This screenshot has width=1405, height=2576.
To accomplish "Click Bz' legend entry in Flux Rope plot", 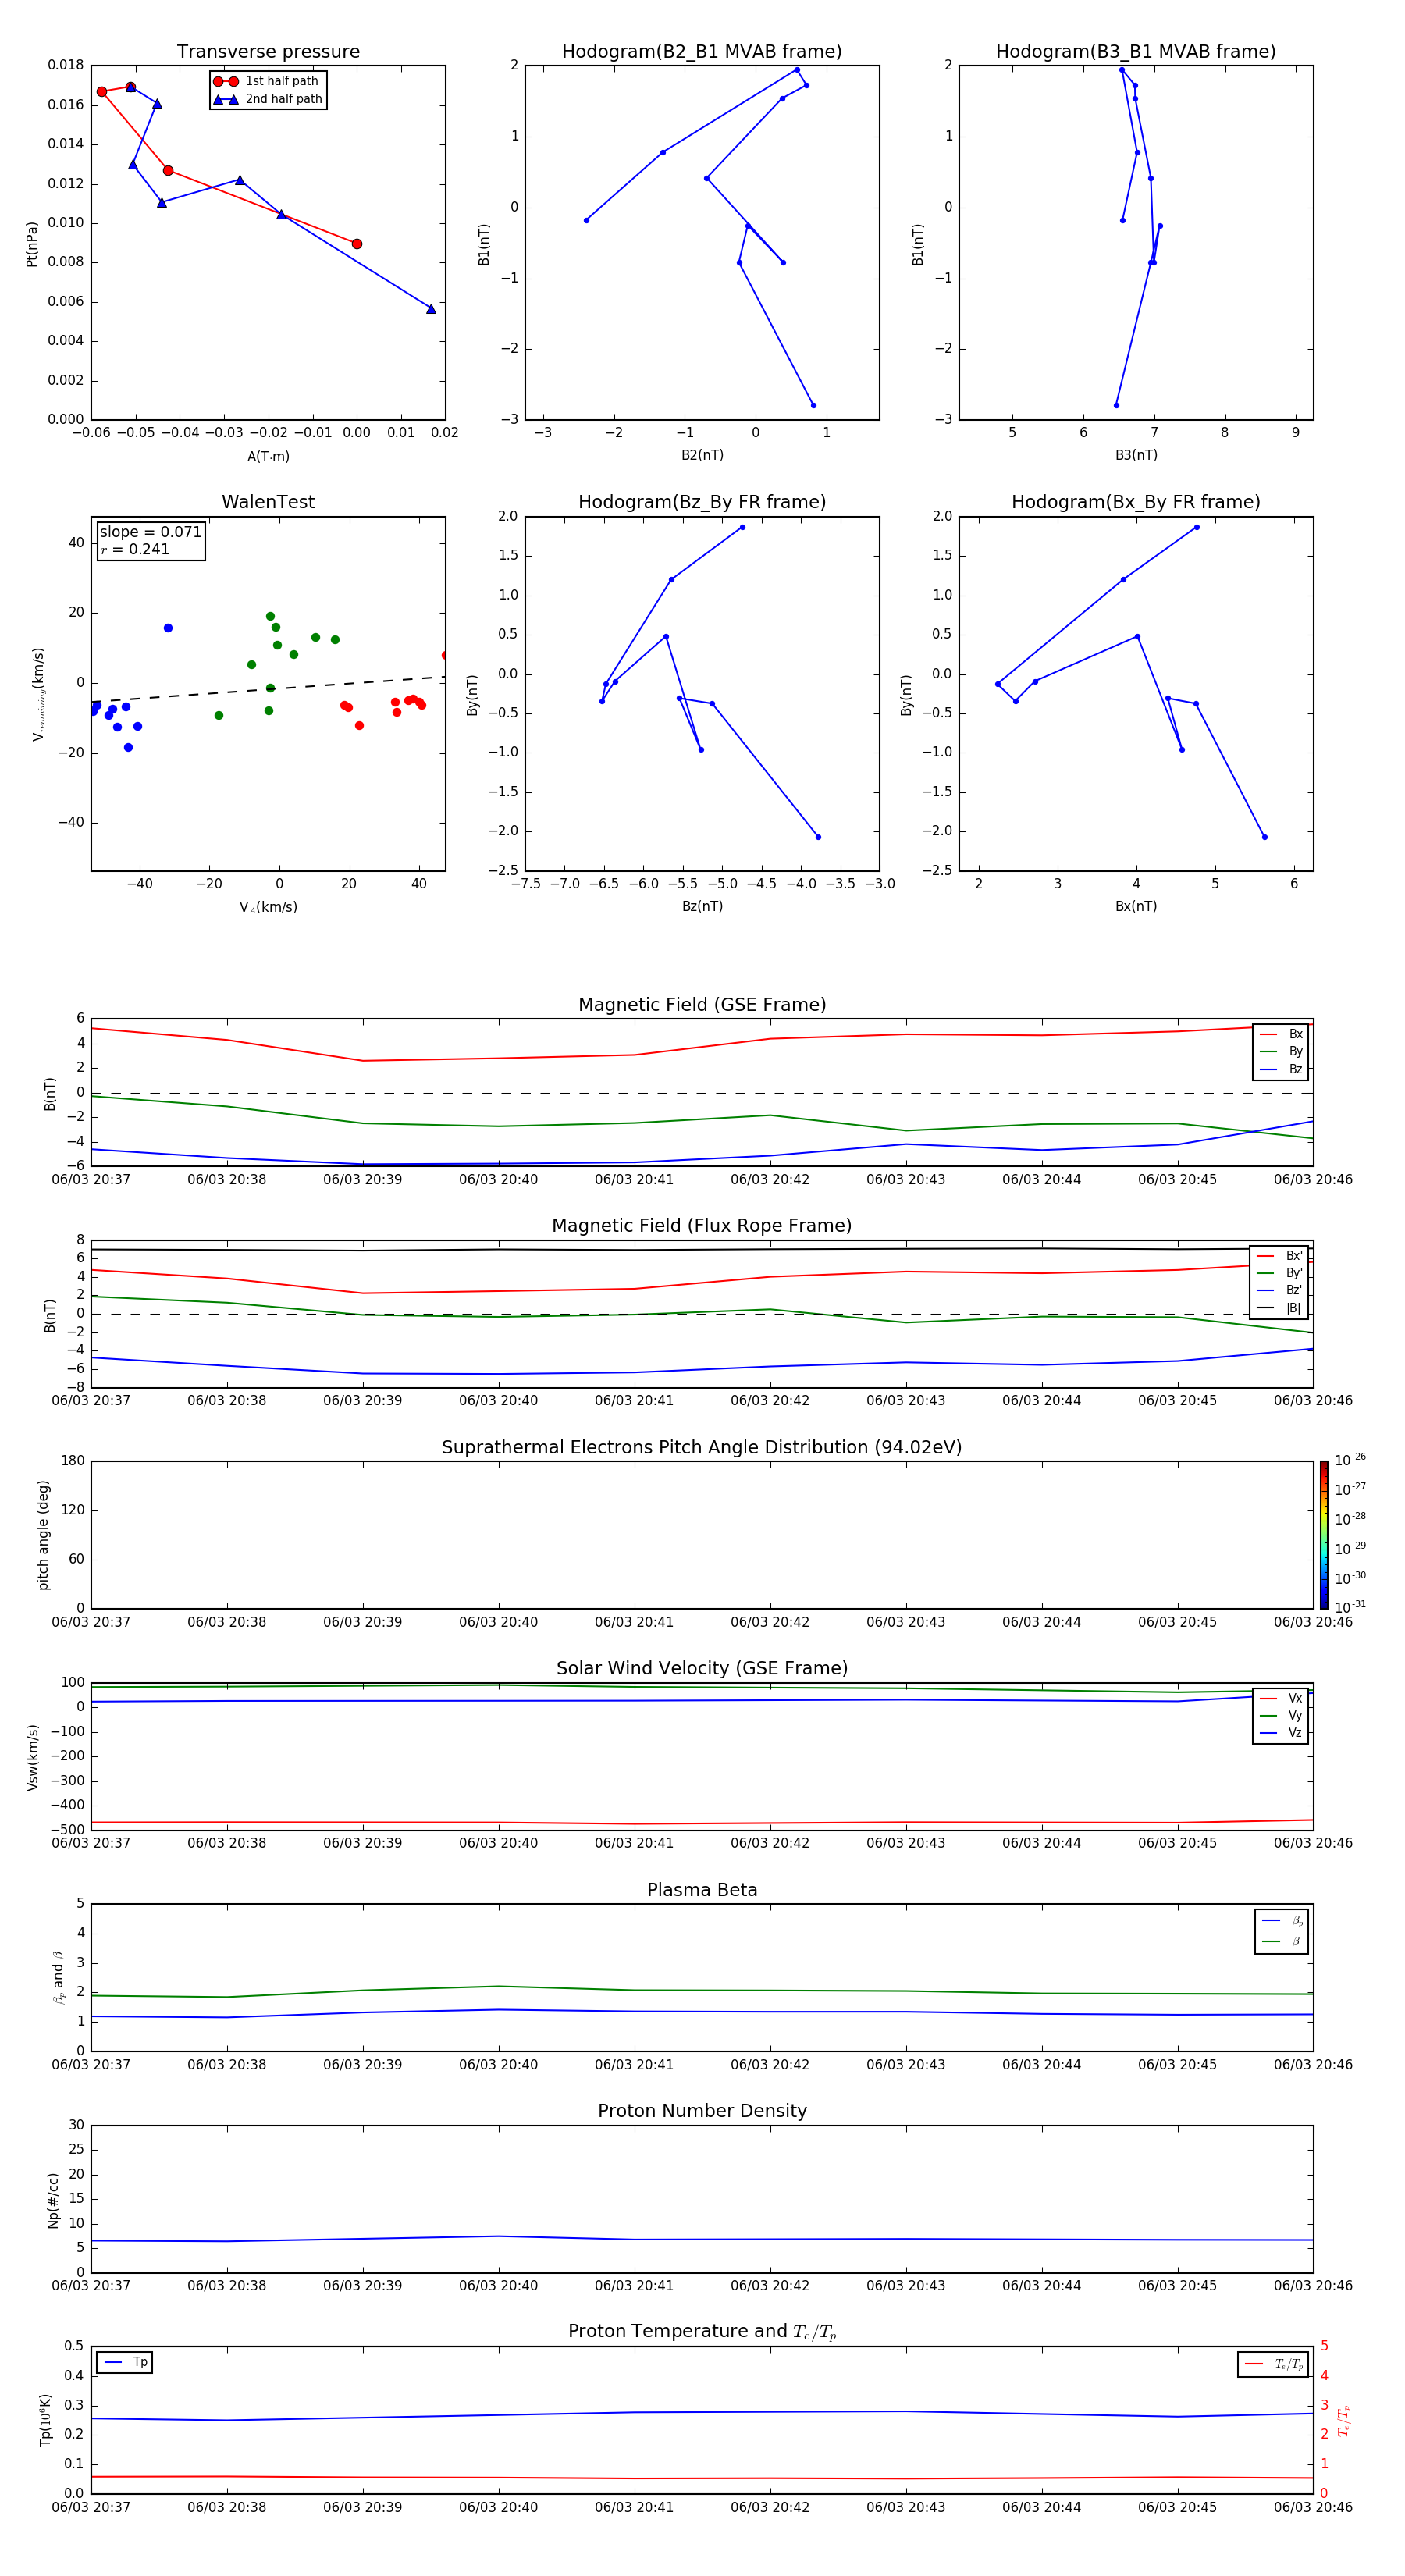I will pyautogui.click(x=1279, y=1290).
